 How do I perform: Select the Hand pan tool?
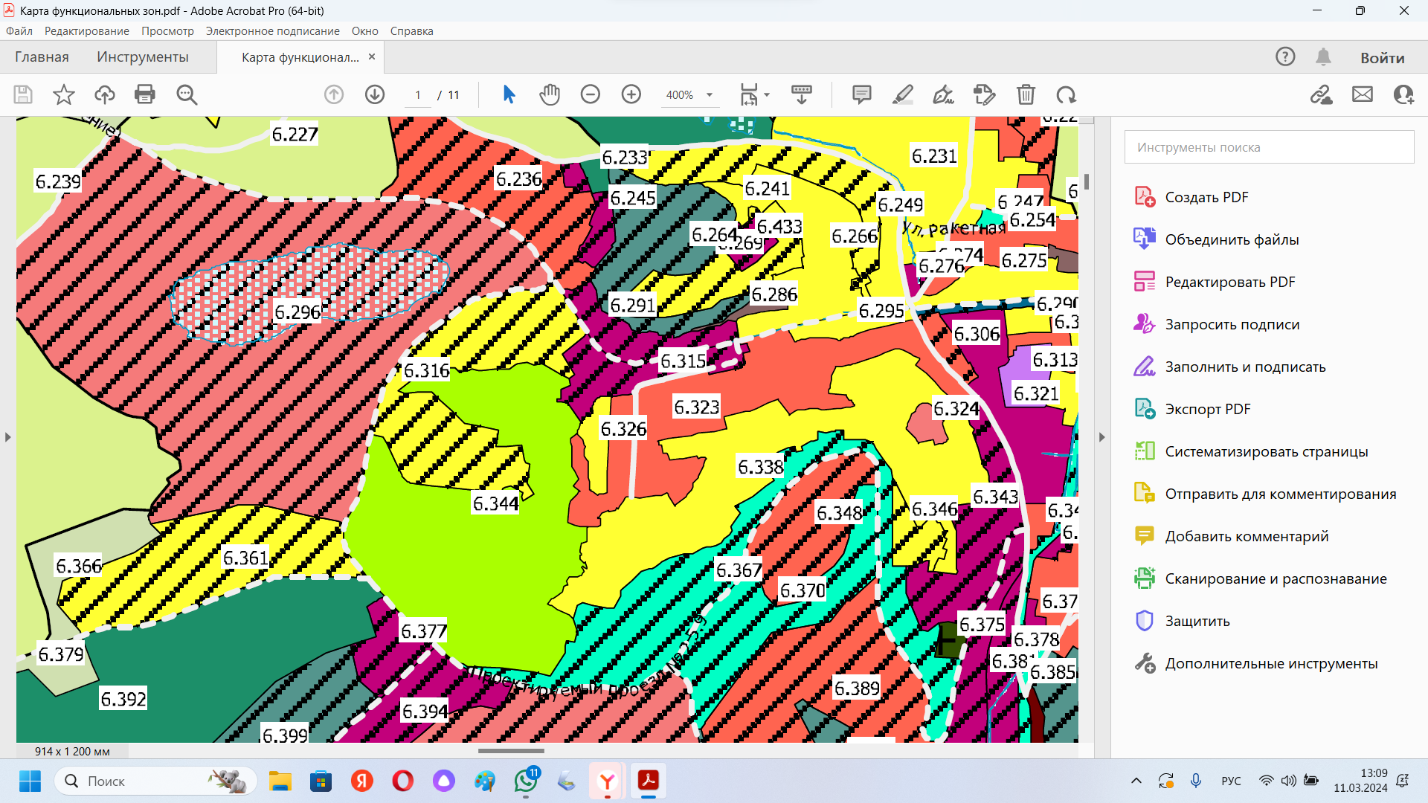[x=550, y=94]
